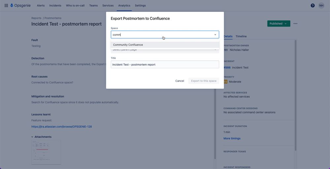Click the Opsgenie logo

tap(20, 6)
